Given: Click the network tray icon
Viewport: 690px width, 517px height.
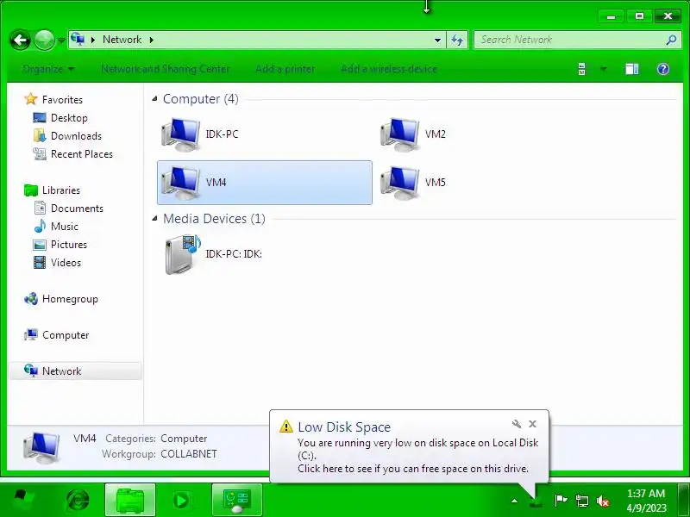Looking at the screenshot, I should coord(581,501).
